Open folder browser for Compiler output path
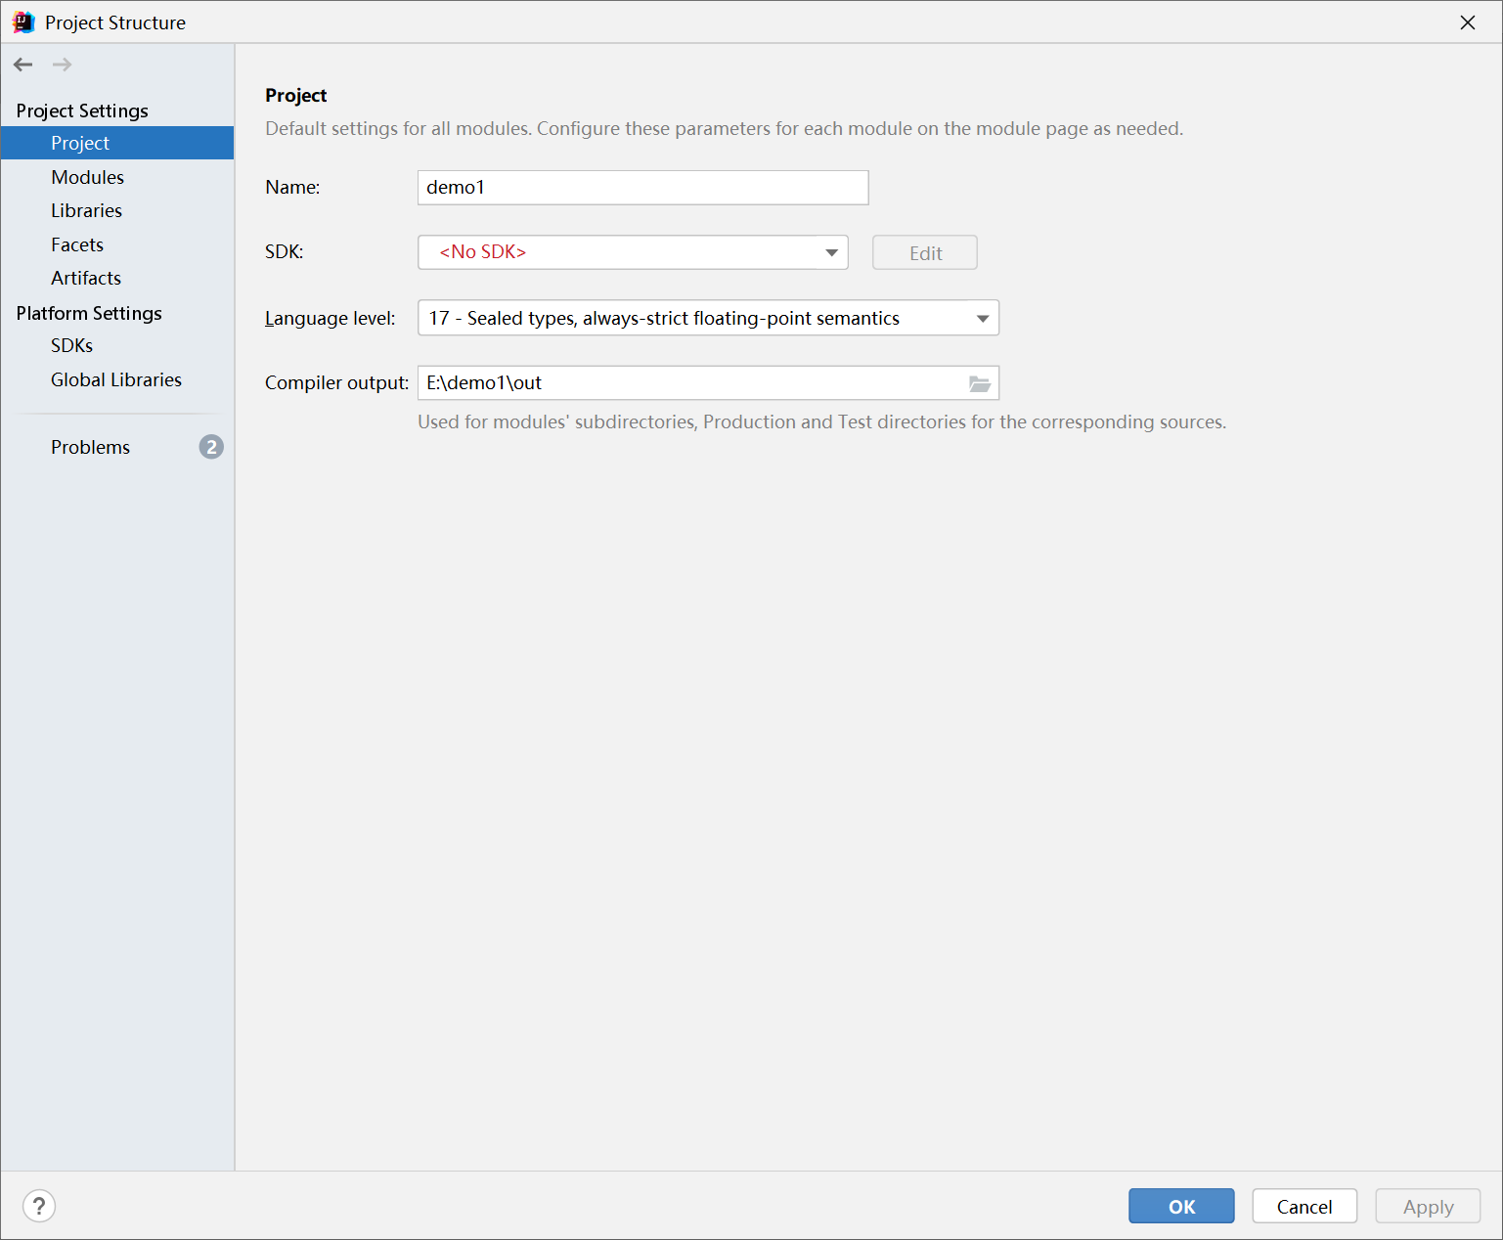 (x=980, y=383)
